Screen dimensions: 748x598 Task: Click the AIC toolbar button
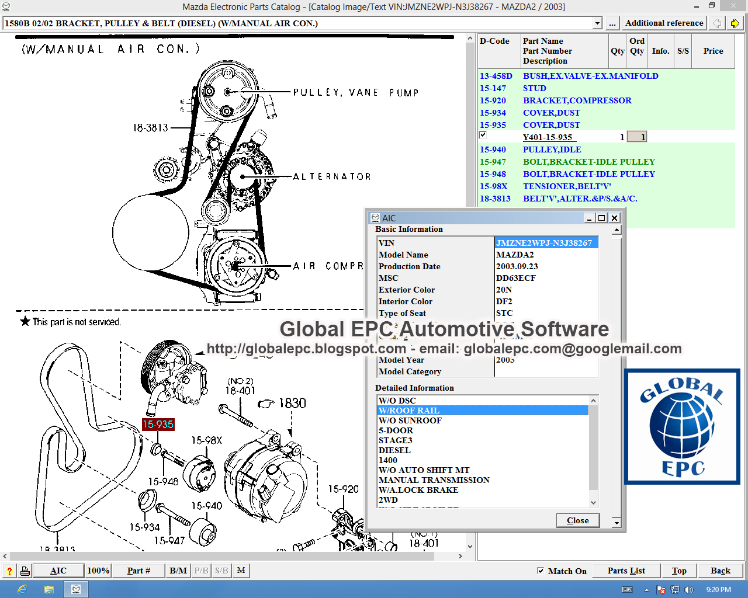[x=58, y=571]
